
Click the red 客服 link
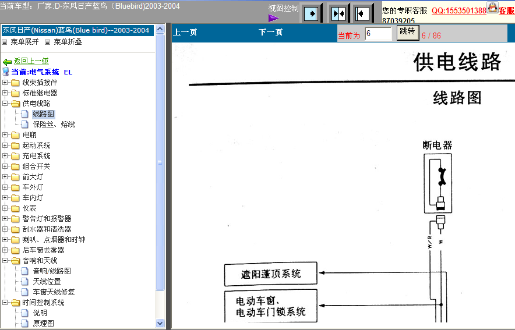point(507,11)
